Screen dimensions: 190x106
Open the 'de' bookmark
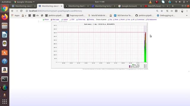tap(36, 15)
